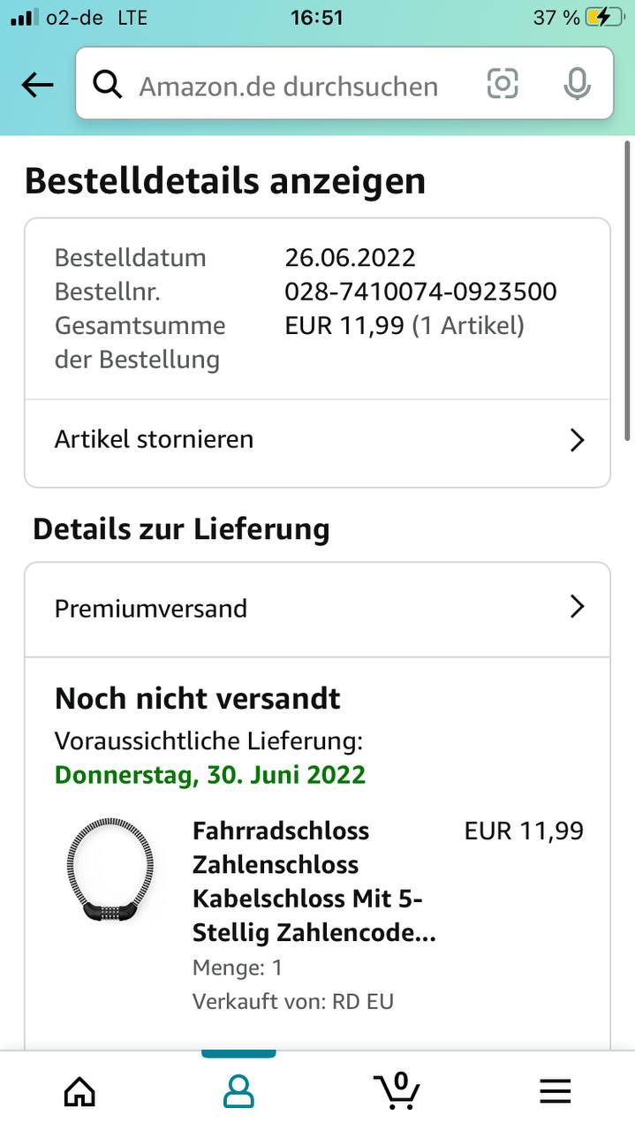Tap the Verkauft von: RD EU seller text
The width and height of the screenshot is (635, 1131).
click(x=293, y=1001)
